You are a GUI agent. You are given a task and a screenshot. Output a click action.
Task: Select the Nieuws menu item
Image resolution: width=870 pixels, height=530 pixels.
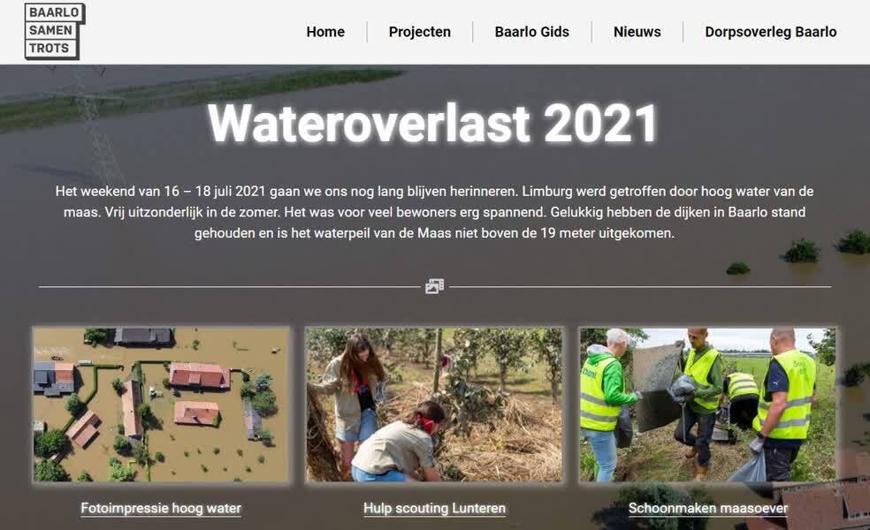pos(637,32)
